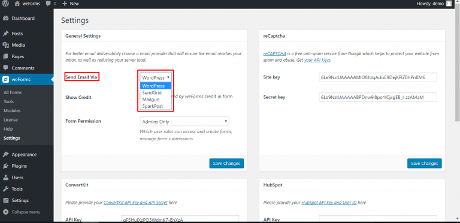This screenshot has width=460, height=223.
Task: Click the Secret key input field
Action: click(x=378, y=97)
